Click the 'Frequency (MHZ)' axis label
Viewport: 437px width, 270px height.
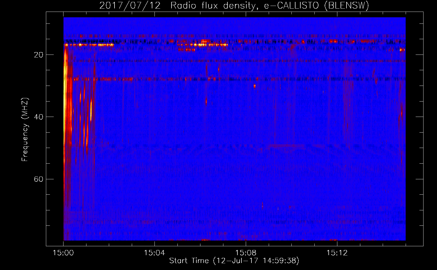[25, 130]
